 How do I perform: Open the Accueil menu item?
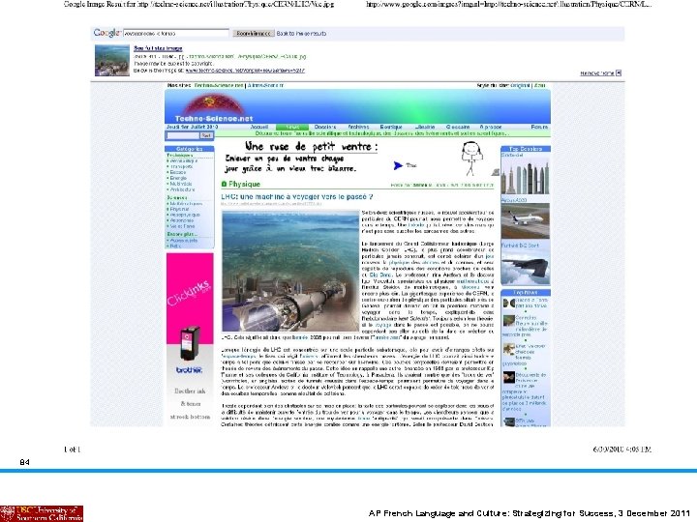pos(259,127)
